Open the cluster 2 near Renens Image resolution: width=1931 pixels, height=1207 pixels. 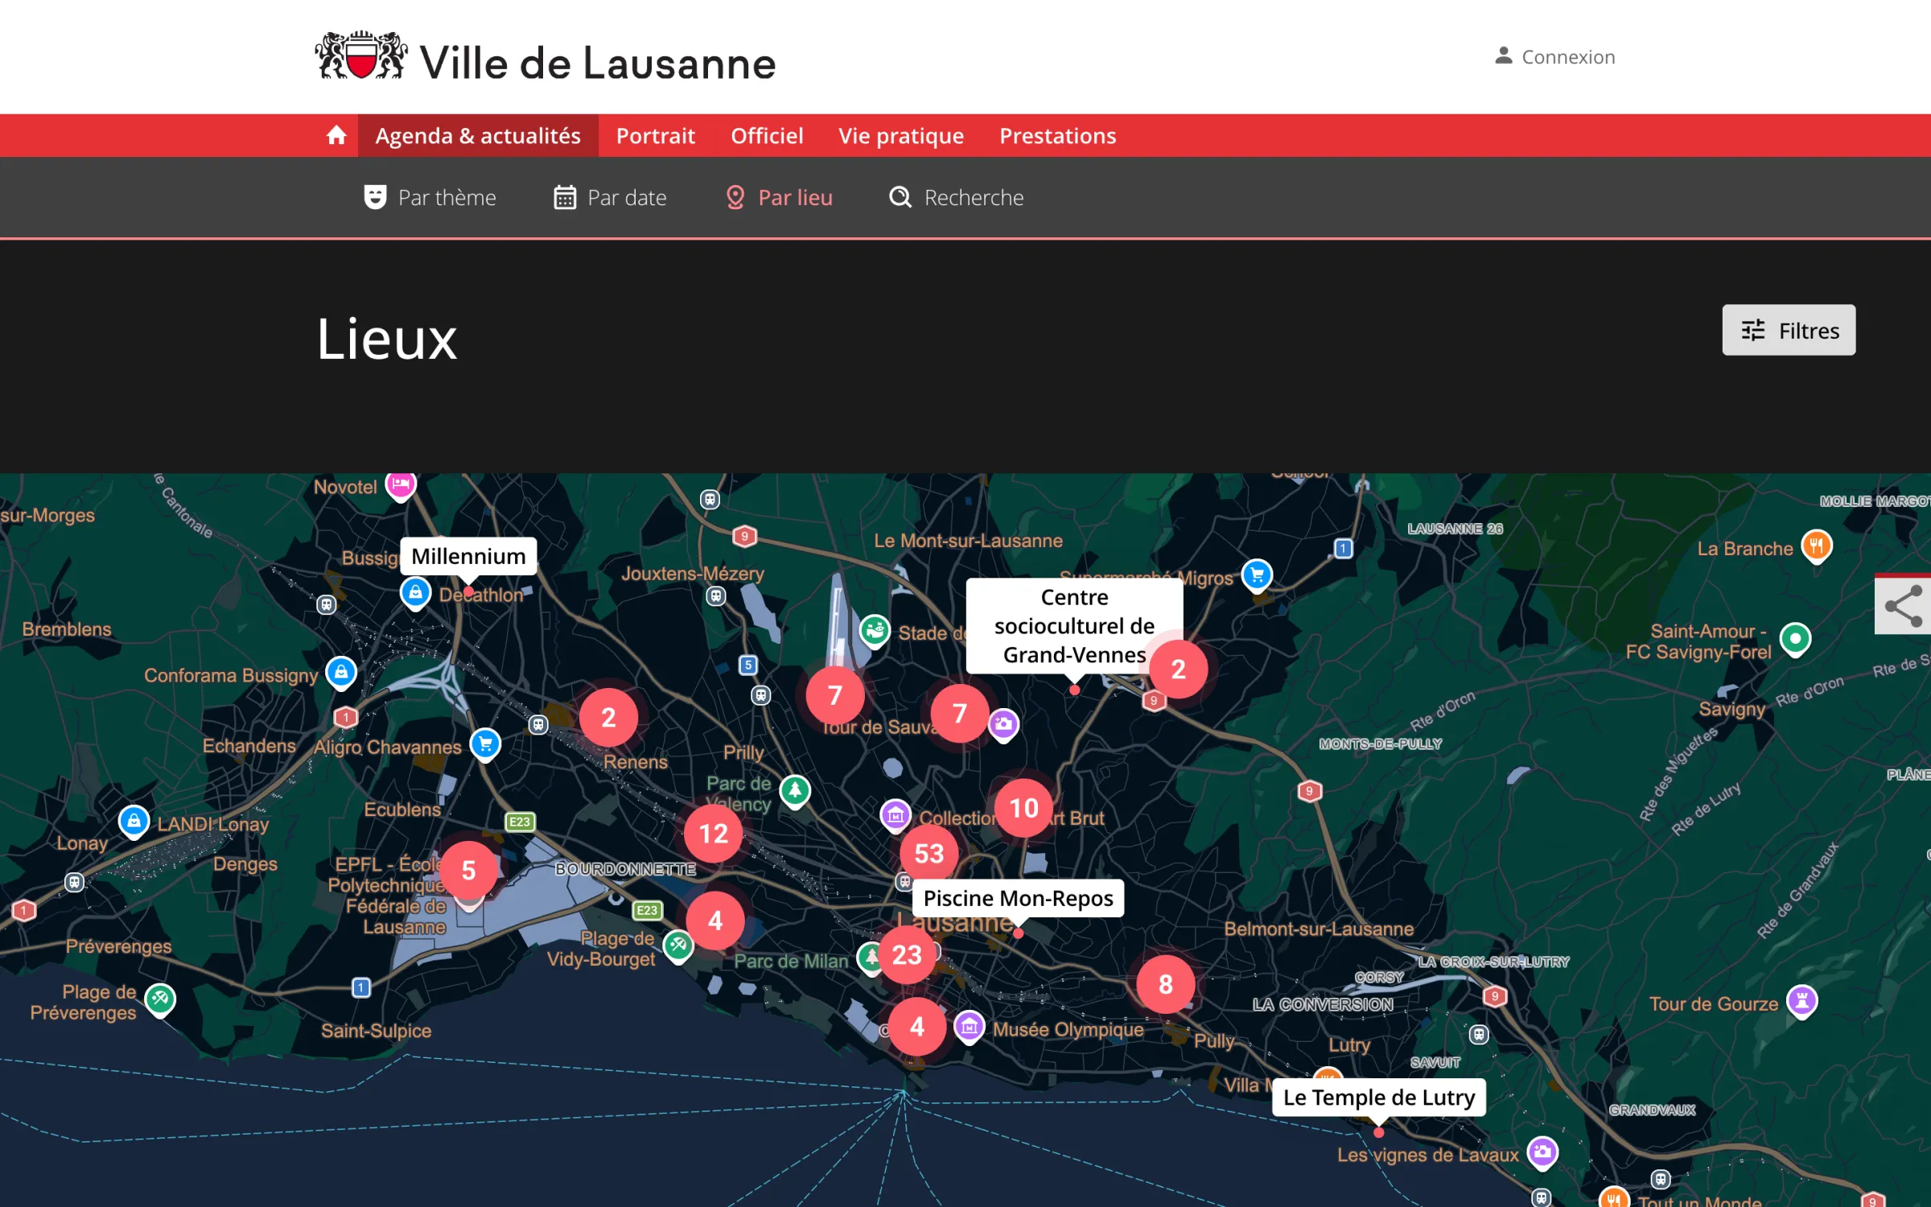point(608,718)
